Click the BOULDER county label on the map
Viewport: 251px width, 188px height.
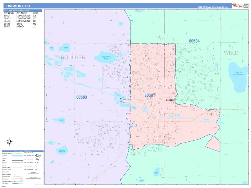(73, 58)
